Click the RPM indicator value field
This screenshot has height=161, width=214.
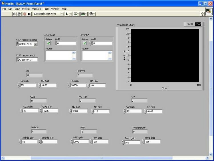tap(89, 132)
